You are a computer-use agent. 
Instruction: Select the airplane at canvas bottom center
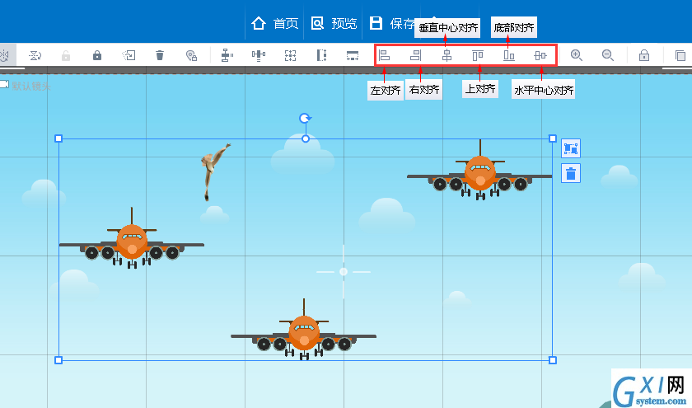(304, 330)
